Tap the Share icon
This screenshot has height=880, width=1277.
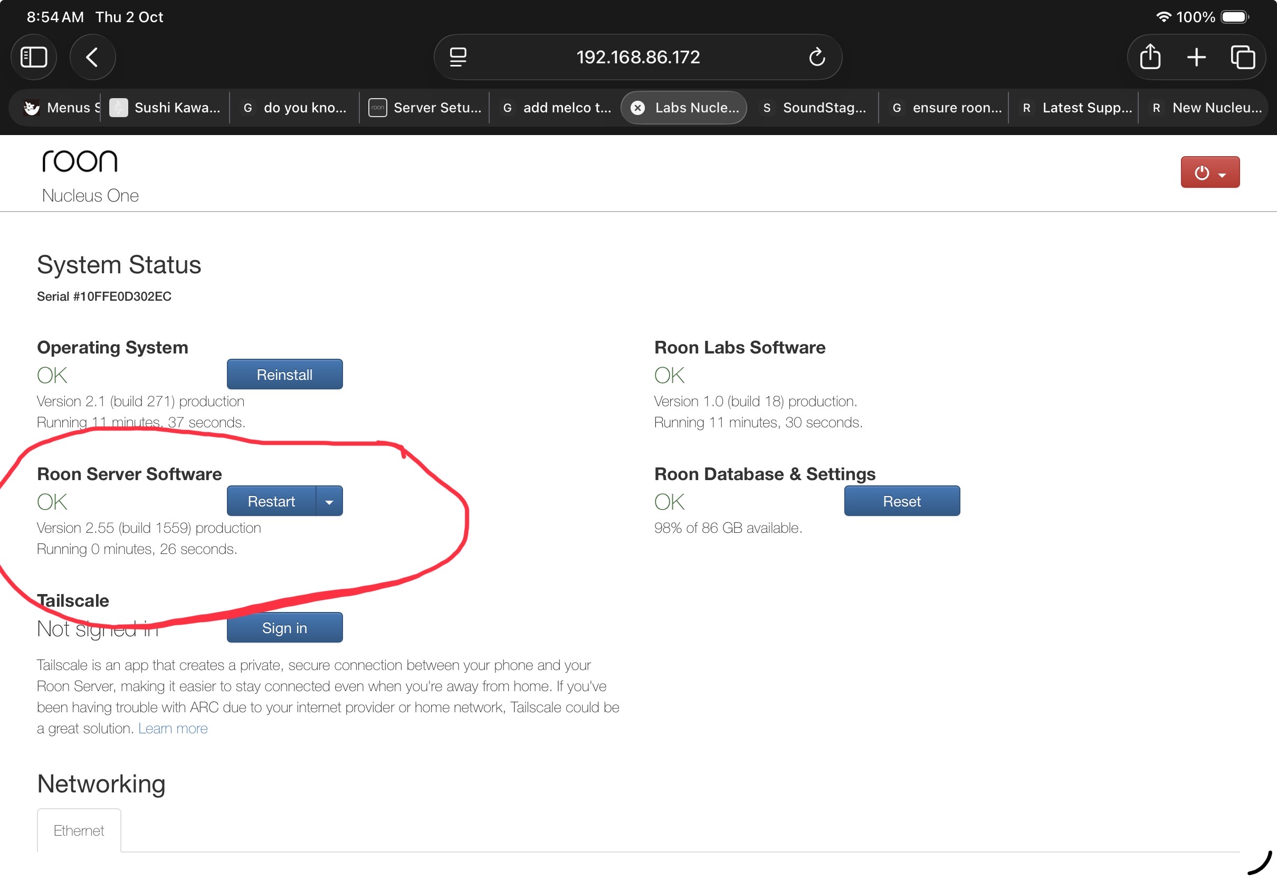pos(1150,57)
